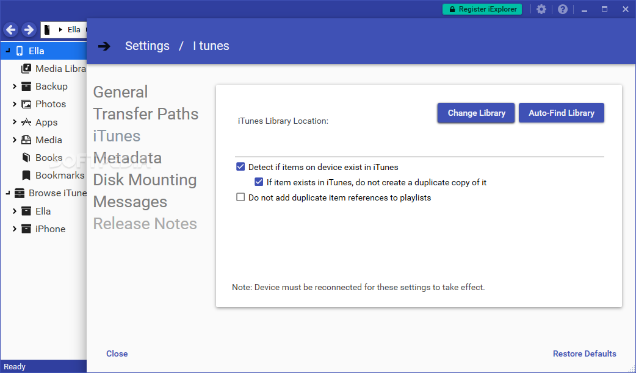Click the Media Library music icon

coord(26,68)
